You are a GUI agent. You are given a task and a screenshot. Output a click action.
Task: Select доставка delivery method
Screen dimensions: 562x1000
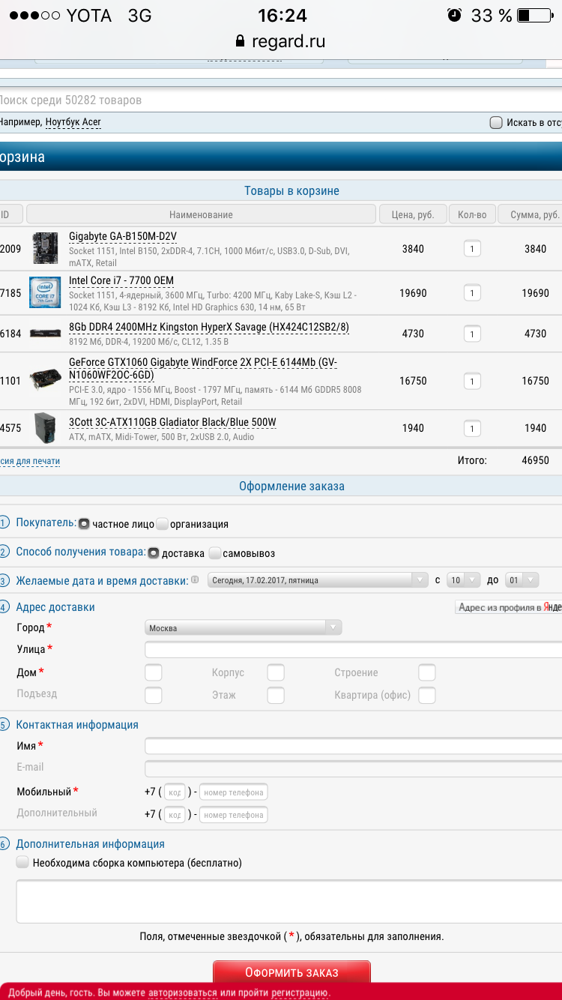click(153, 553)
